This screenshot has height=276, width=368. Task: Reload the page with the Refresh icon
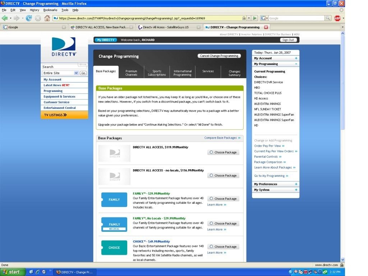(29, 18)
